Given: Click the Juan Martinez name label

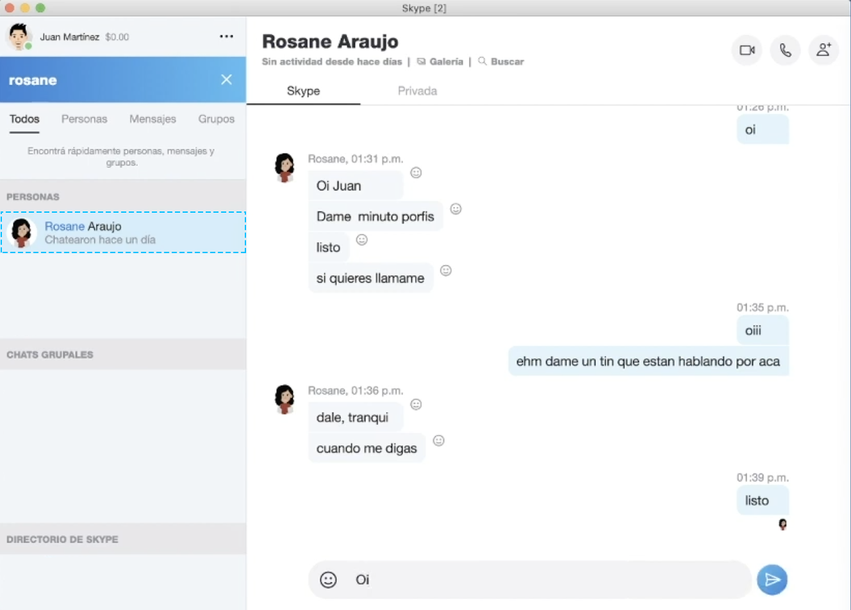Looking at the screenshot, I should tap(69, 37).
